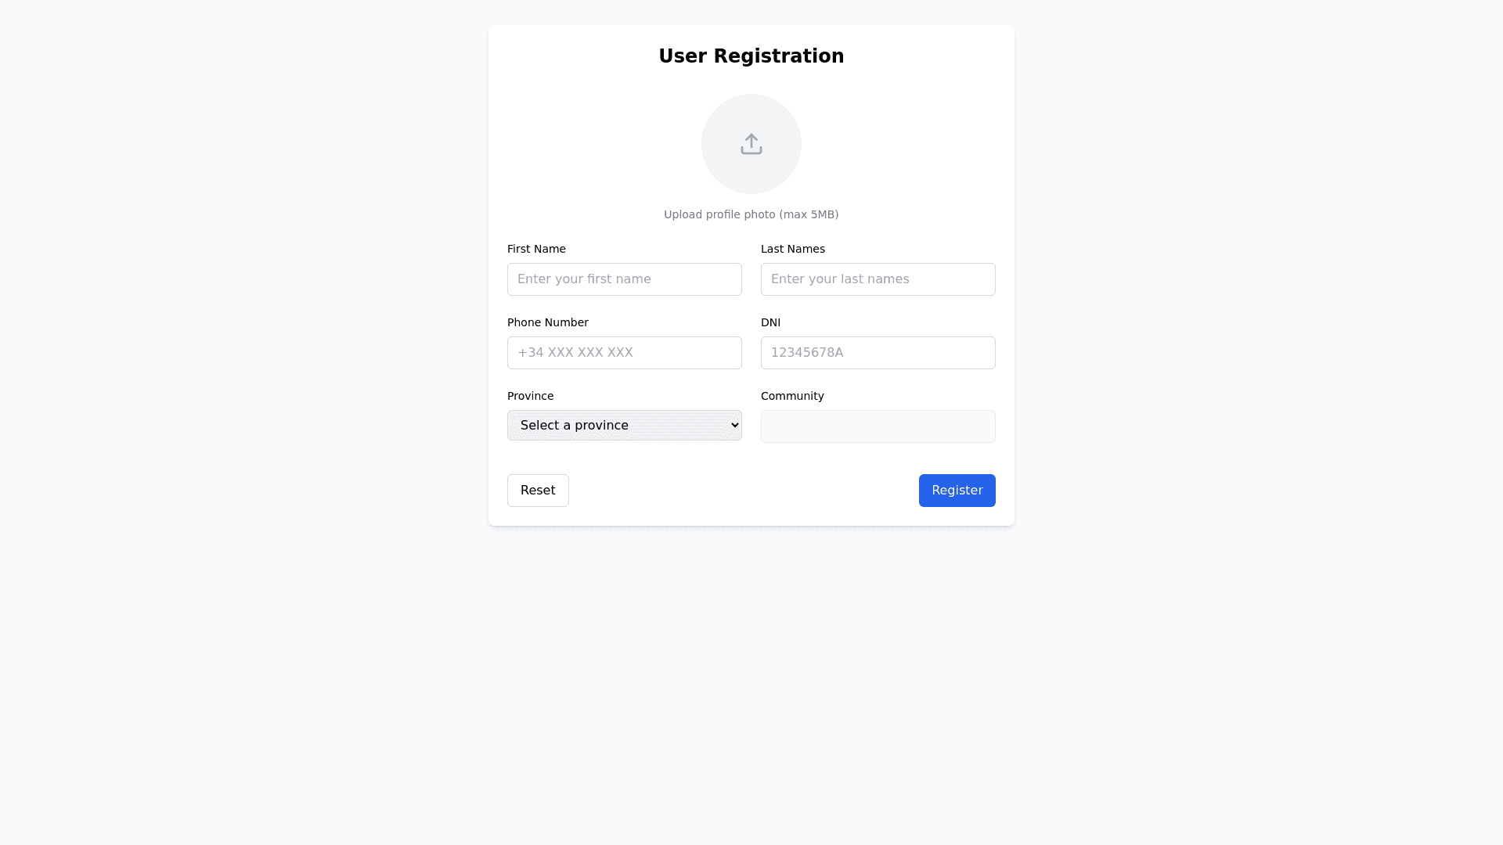Focus the First Name input field

(x=624, y=279)
